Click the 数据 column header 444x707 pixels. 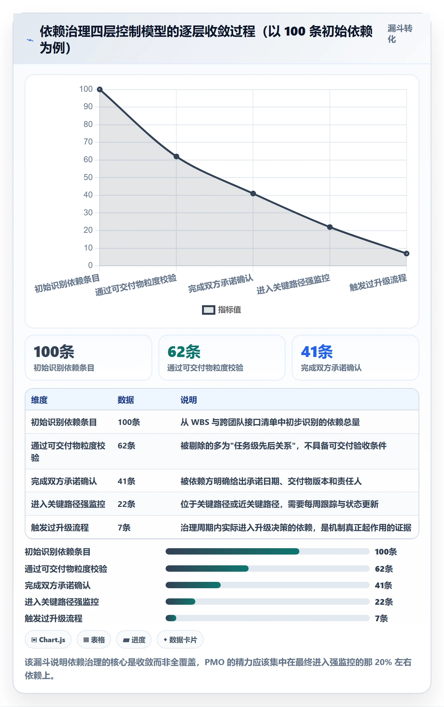[x=126, y=400]
